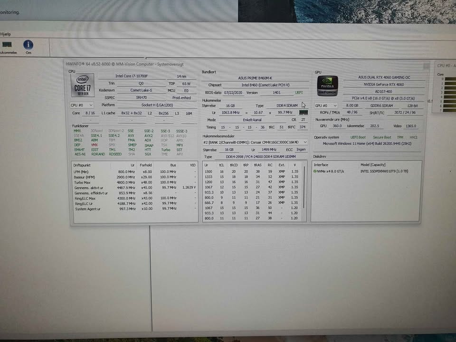Open the Om (about) toolbar icon
This screenshot has height=342, width=456.
pos(28,47)
